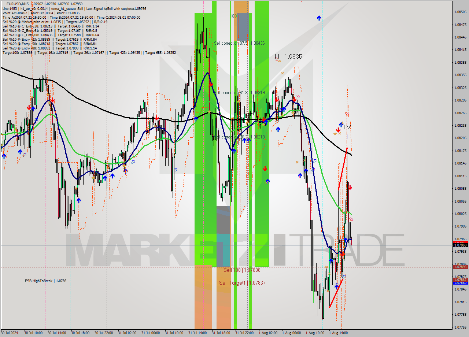Click the 1.08385 price axis label

coord(460,63)
